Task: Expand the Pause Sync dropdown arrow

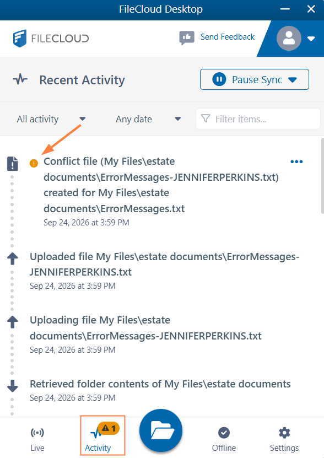Action: [x=293, y=80]
